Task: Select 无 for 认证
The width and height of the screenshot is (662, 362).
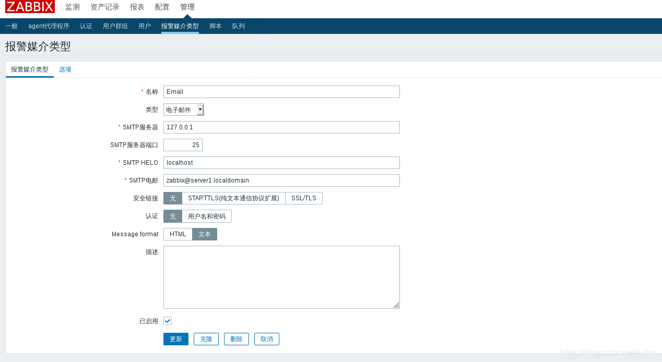Action: [173, 216]
